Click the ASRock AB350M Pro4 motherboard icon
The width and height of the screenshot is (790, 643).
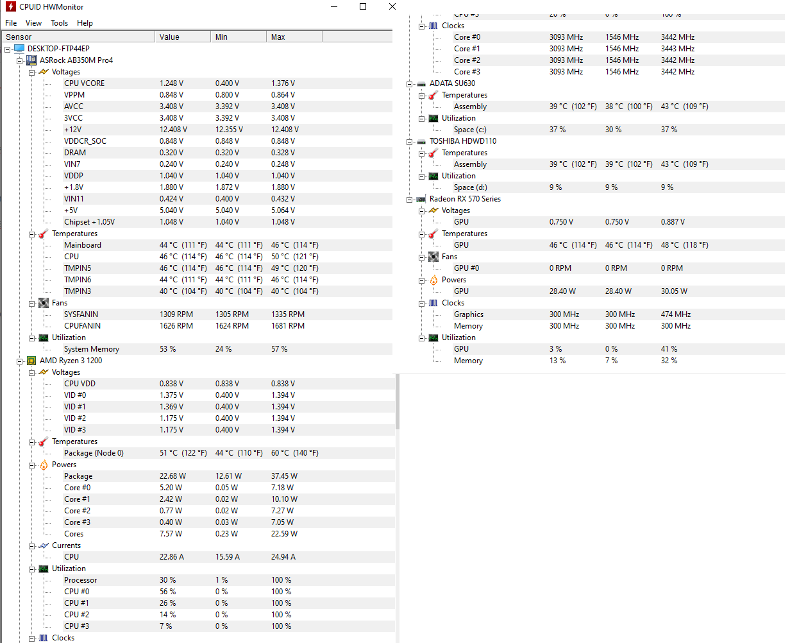click(x=31, y=60)
